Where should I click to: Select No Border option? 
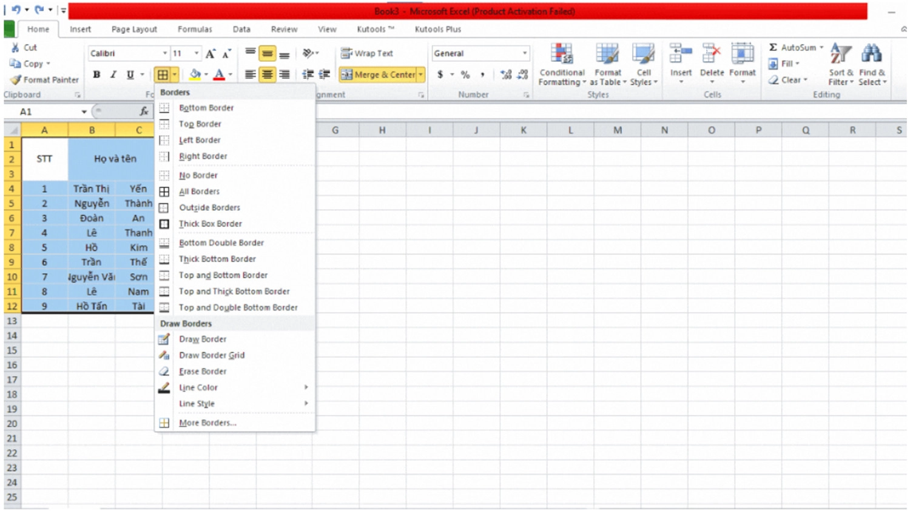235,175
